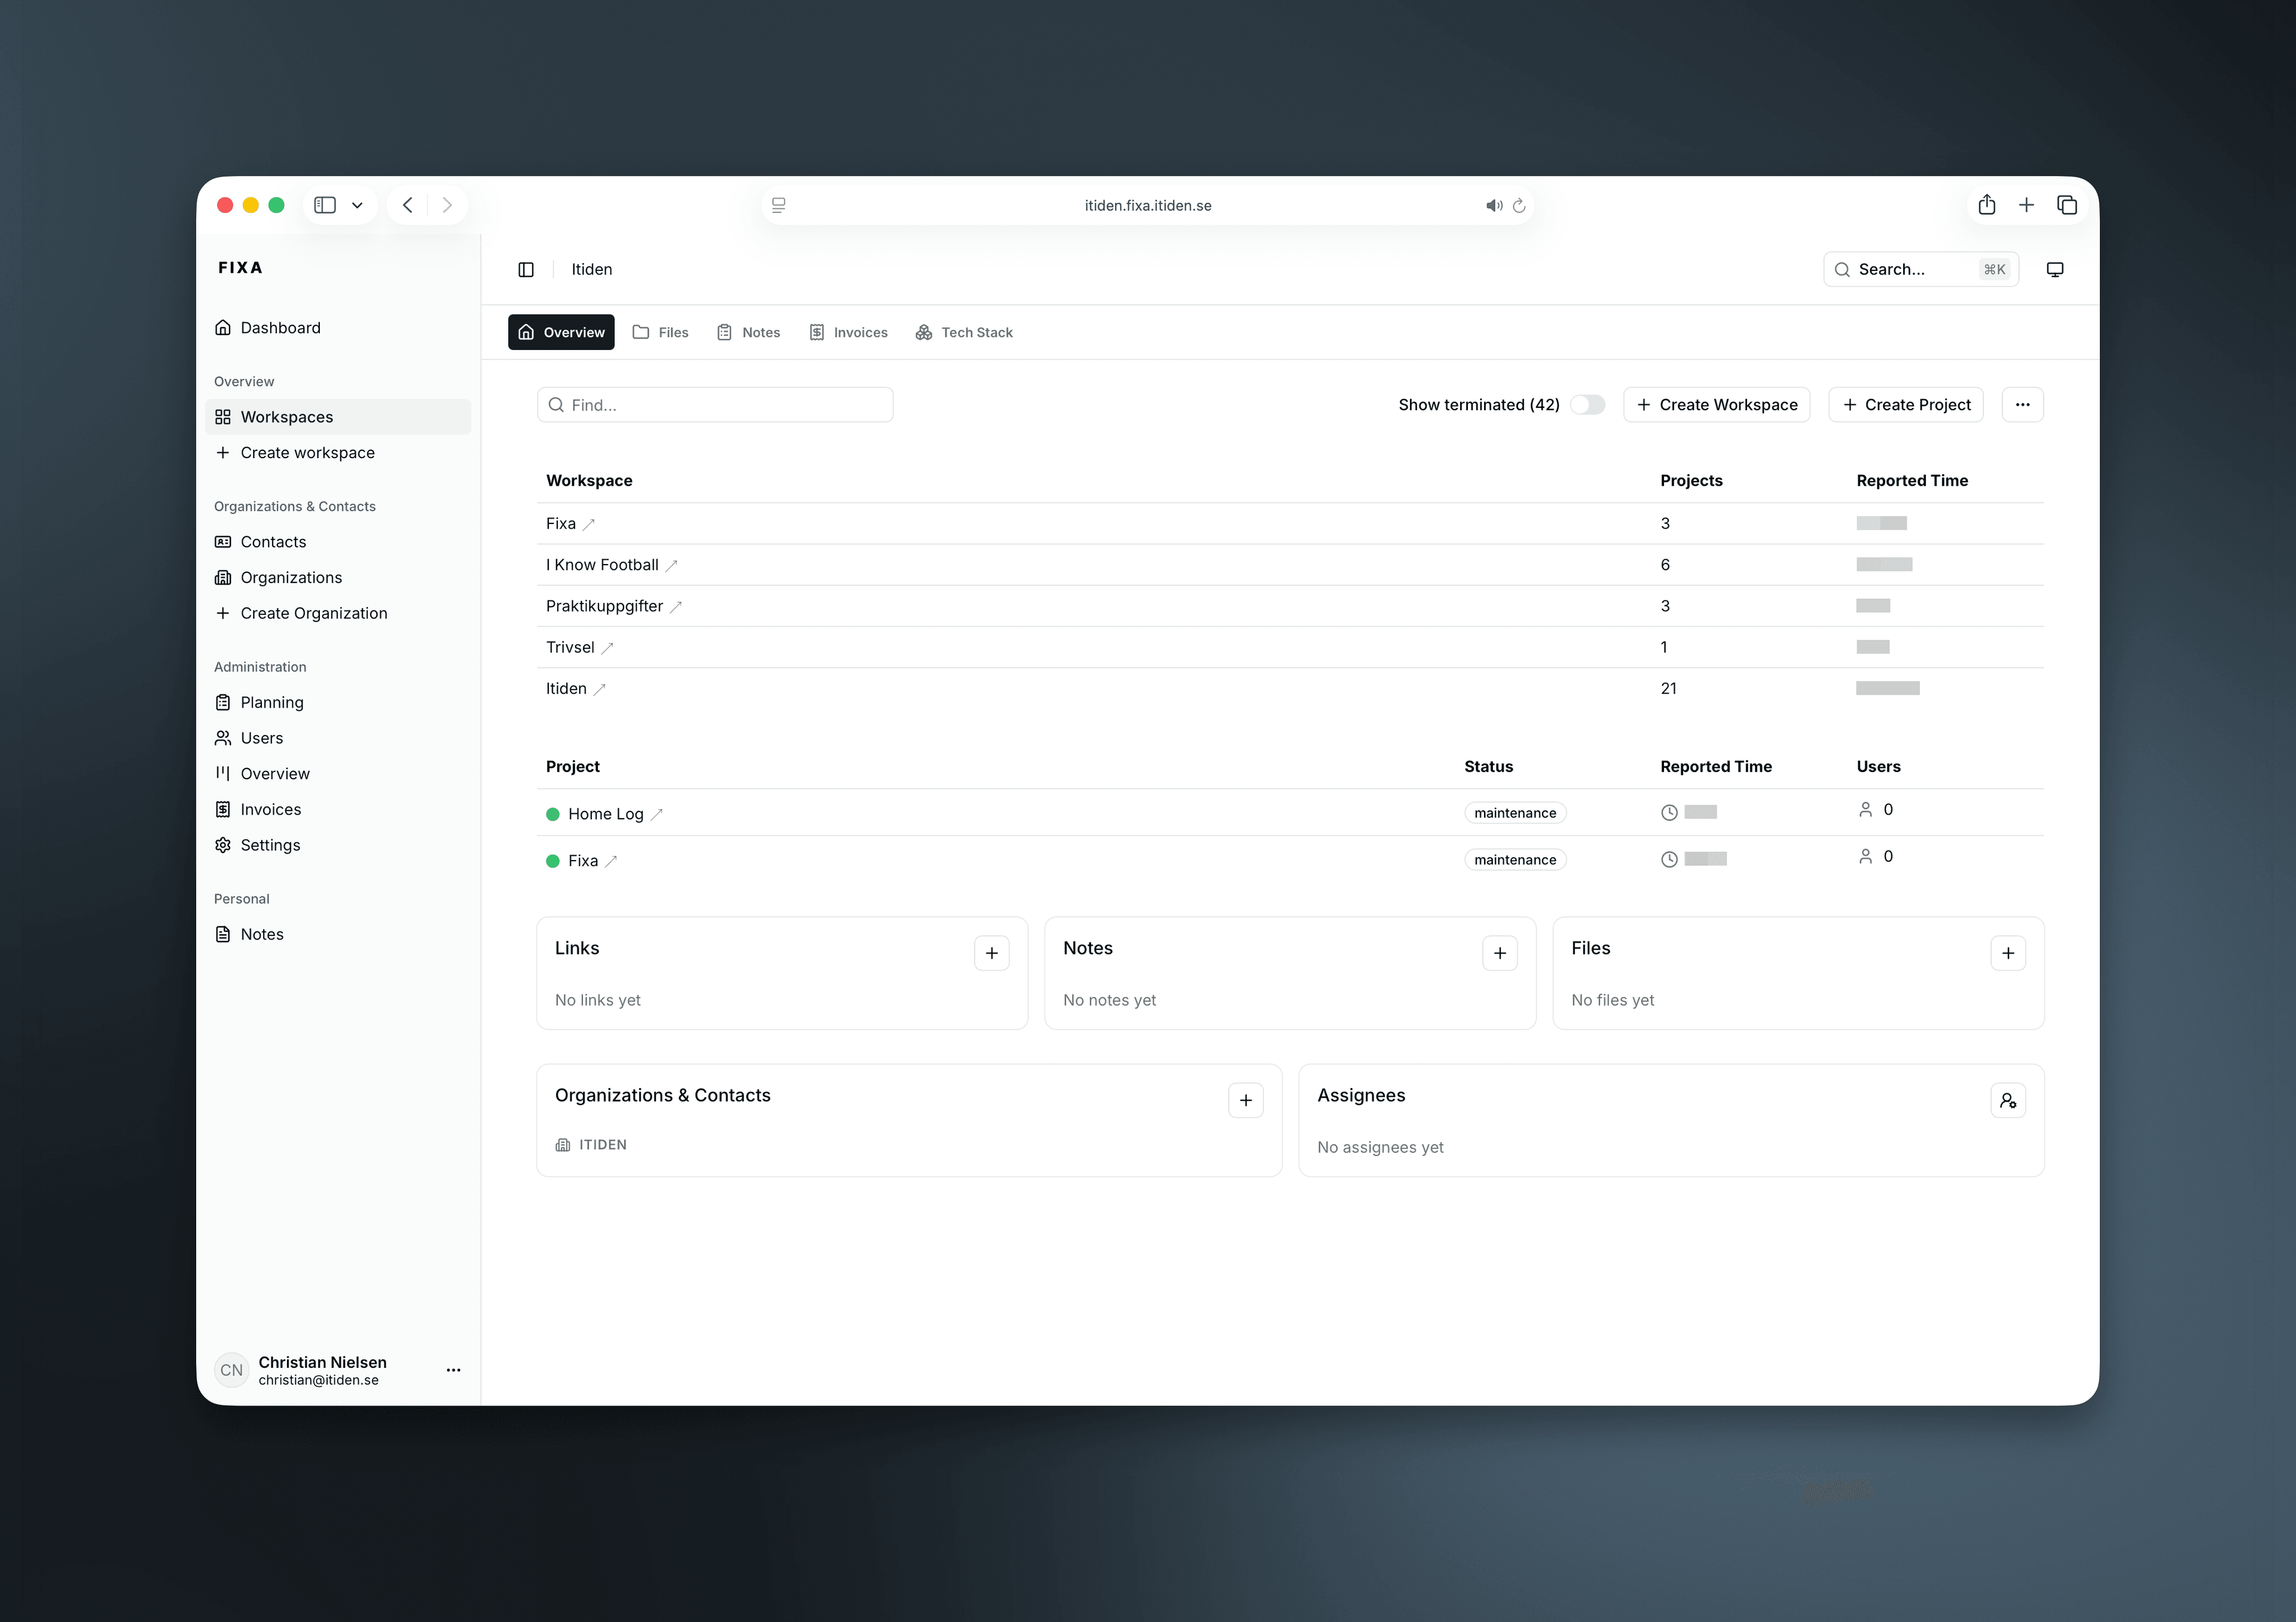Click the Itiden breadcrumb title
Viewport: 2296px width, 1622px height.
pos(592,269)
